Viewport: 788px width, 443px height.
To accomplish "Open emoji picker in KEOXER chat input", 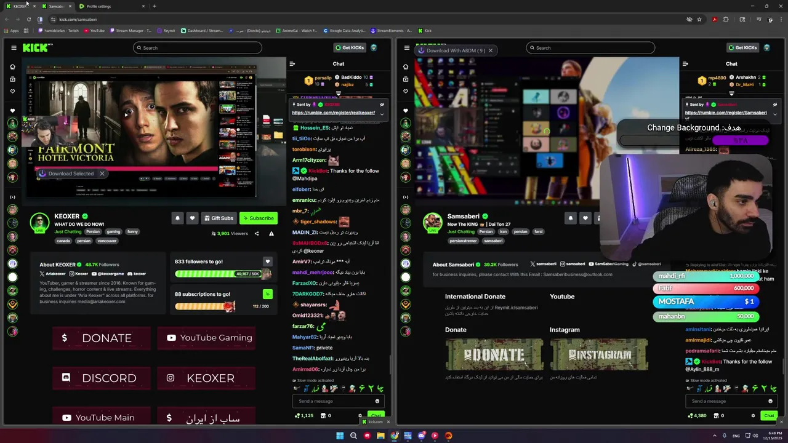I will click(x=377, y=401).
